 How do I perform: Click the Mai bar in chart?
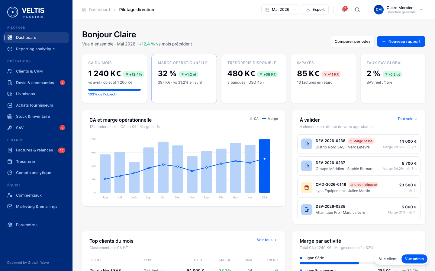(265, 166)
